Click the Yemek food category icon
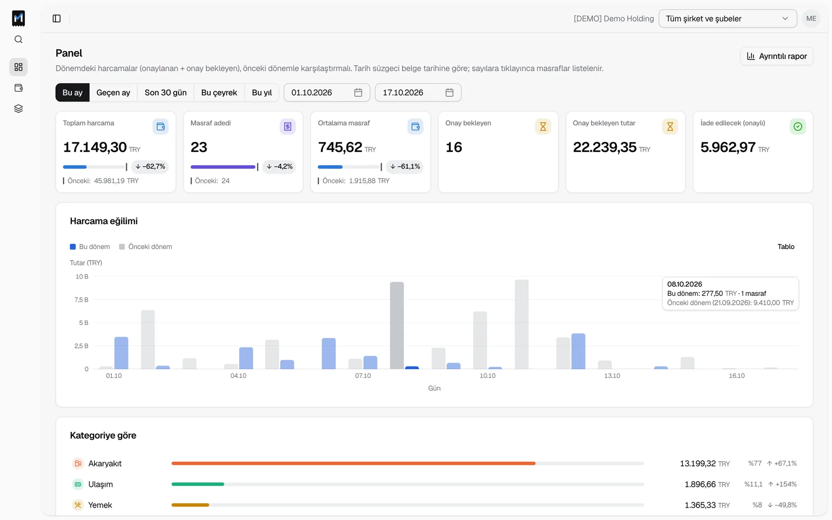The height and width of the screenshot is (520, 832). (77, 505)
